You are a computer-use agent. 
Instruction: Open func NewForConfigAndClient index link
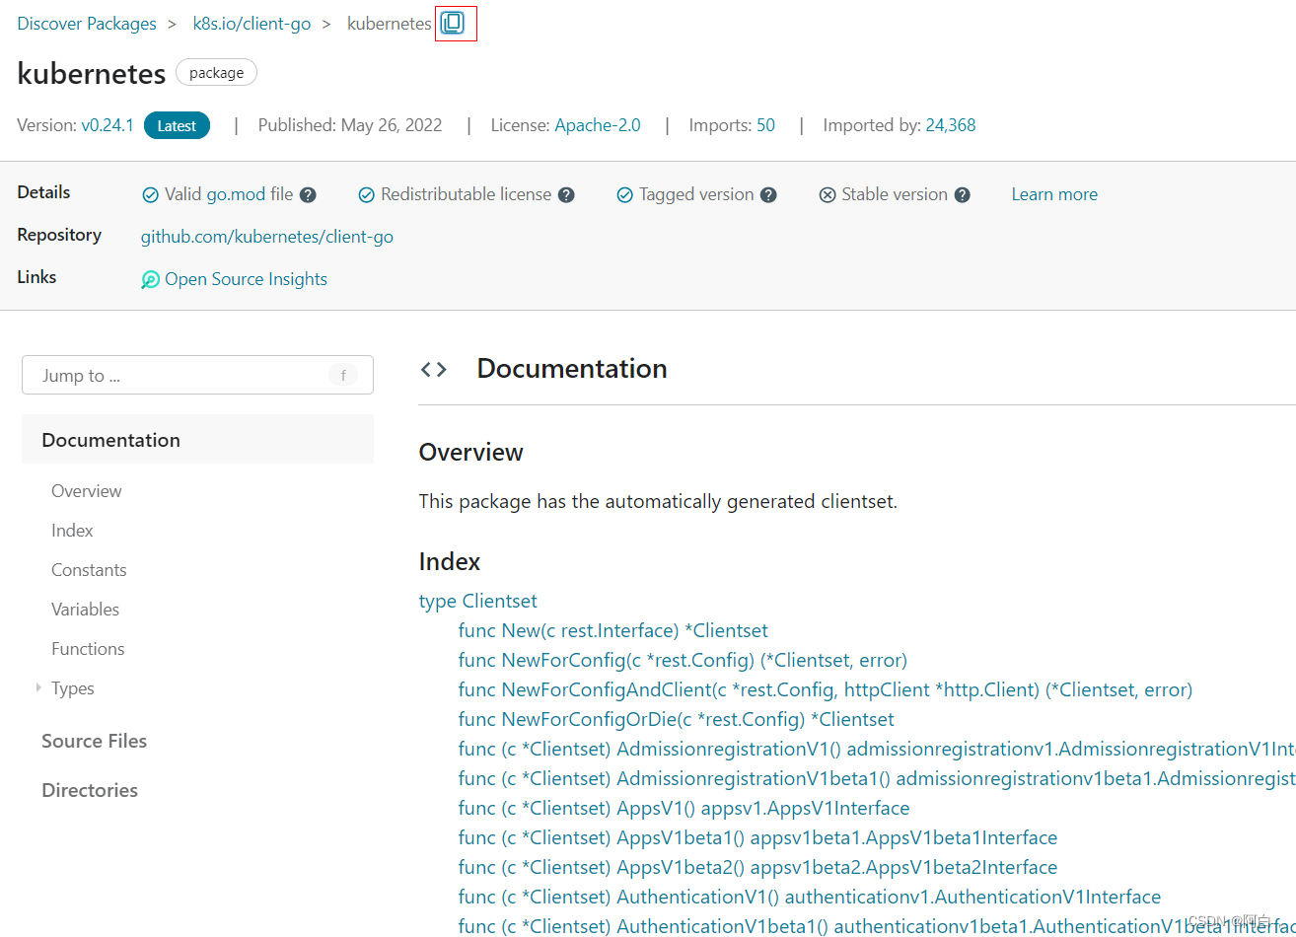point(826,689)
